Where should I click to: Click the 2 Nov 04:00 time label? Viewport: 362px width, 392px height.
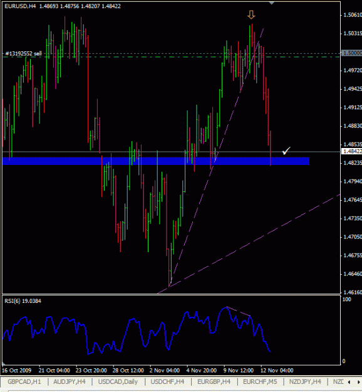click(x=165, y=370)
